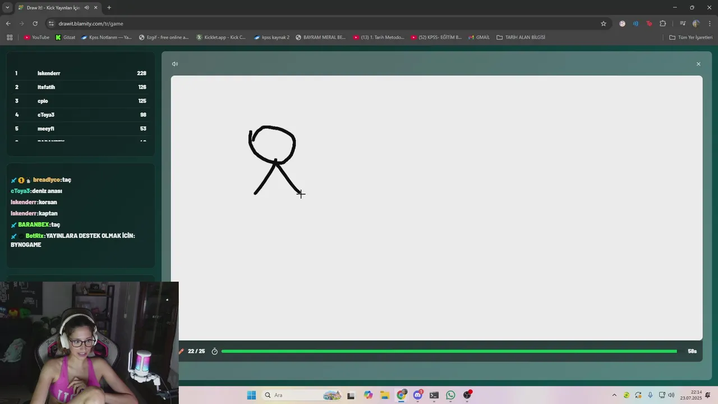Mute the game sound with the speaker icon
718x404 pixels.
(175, 64)
